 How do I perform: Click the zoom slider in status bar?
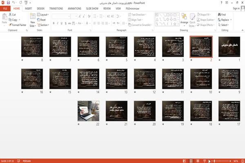[x=220, y=161]
